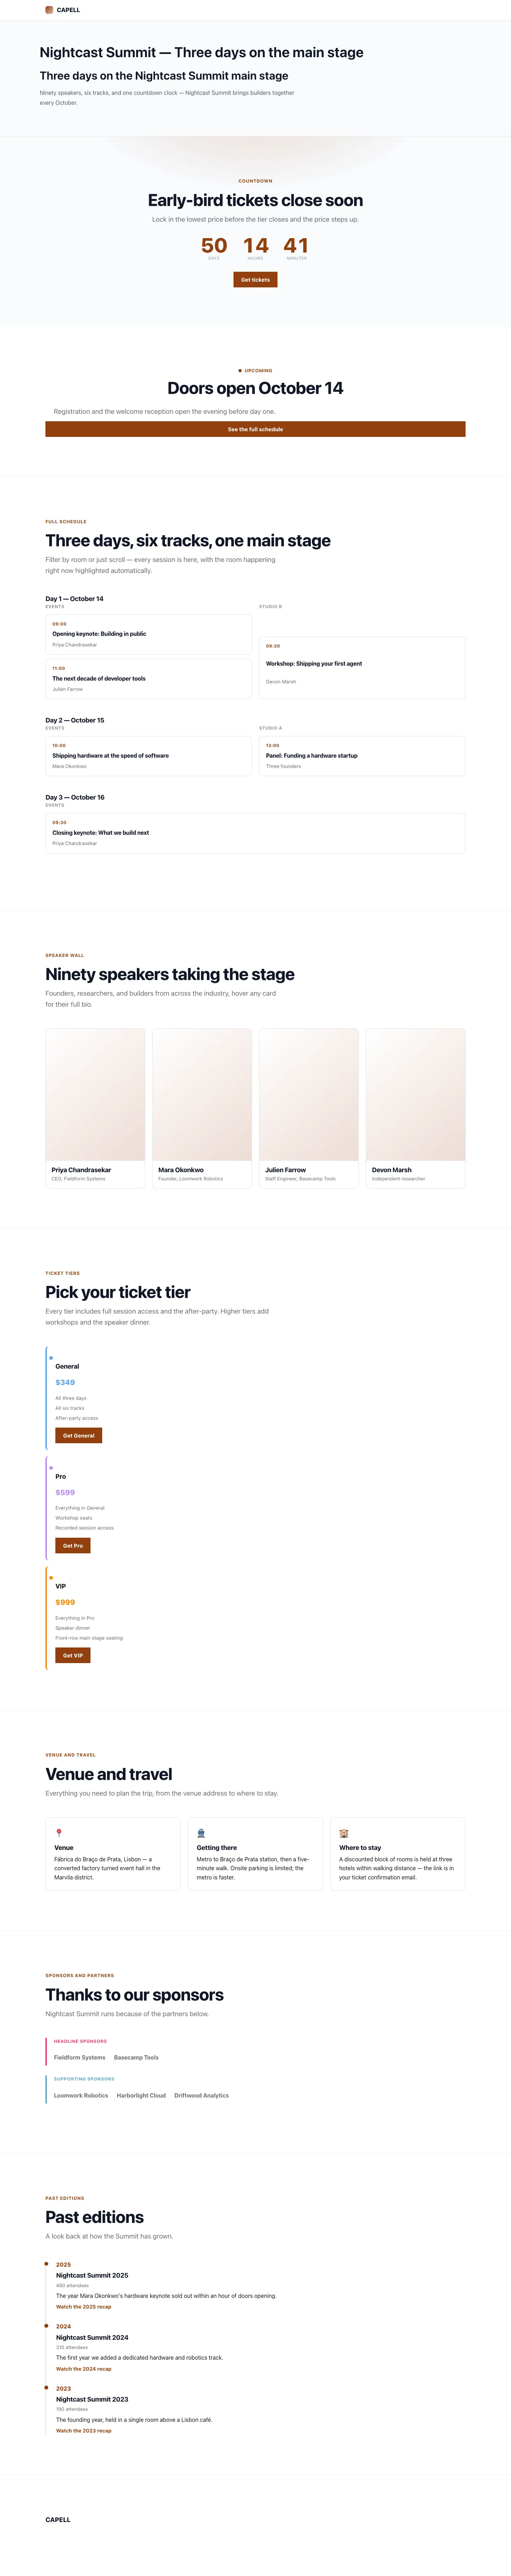Click the Harborlight Cloud sponsor name
This screenshot has width=511, height=2576.
141,2095
